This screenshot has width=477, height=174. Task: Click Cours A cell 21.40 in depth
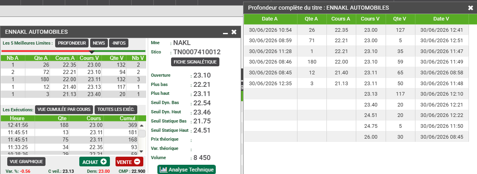pos(341,73)
